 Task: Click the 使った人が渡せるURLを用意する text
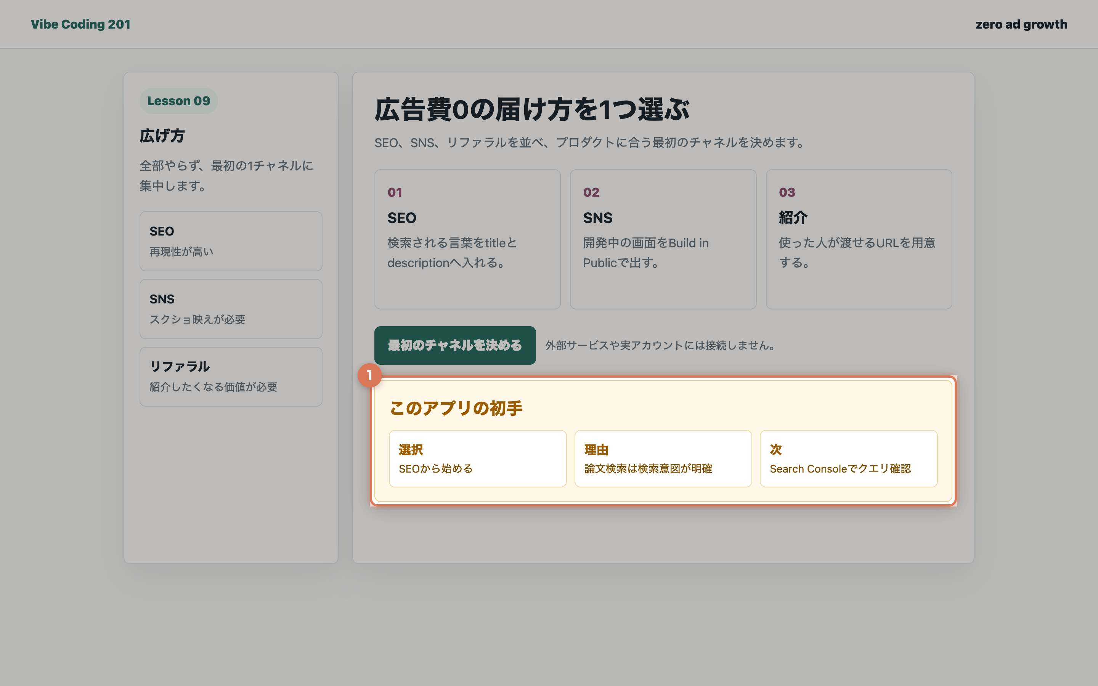[857, 253]
